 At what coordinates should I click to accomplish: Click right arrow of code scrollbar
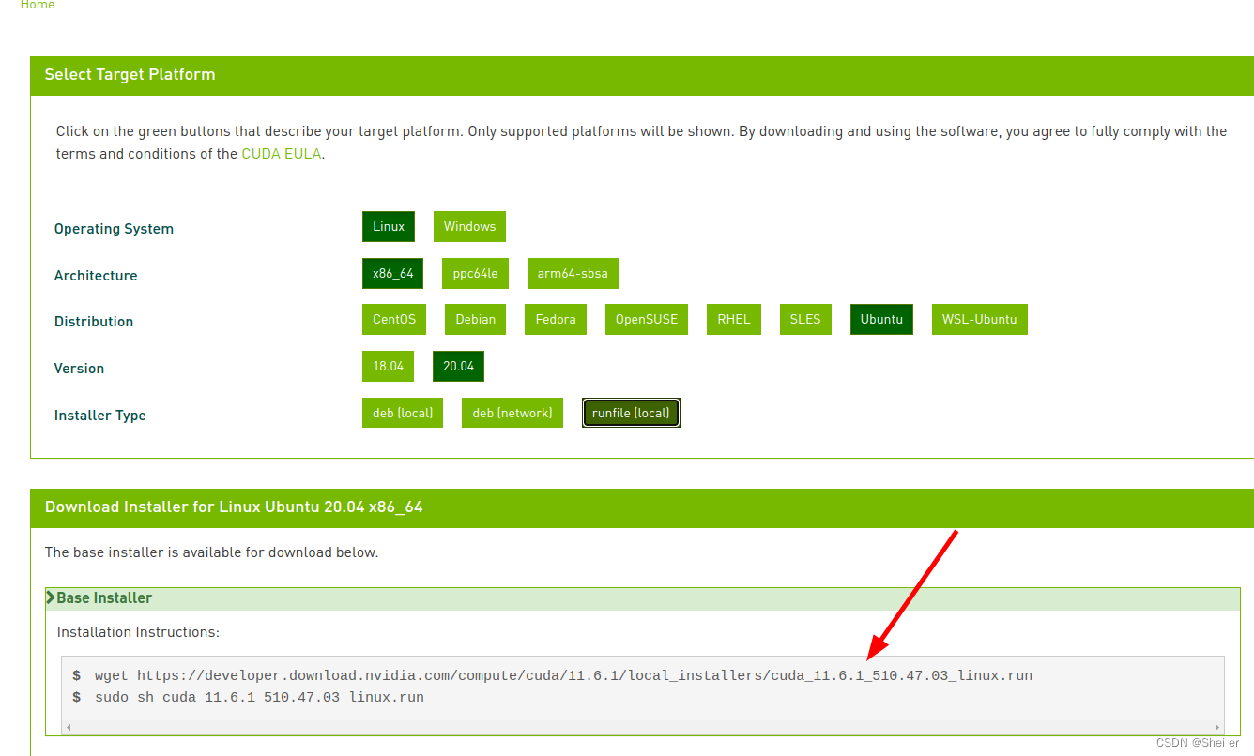(x=1217, y=727)
